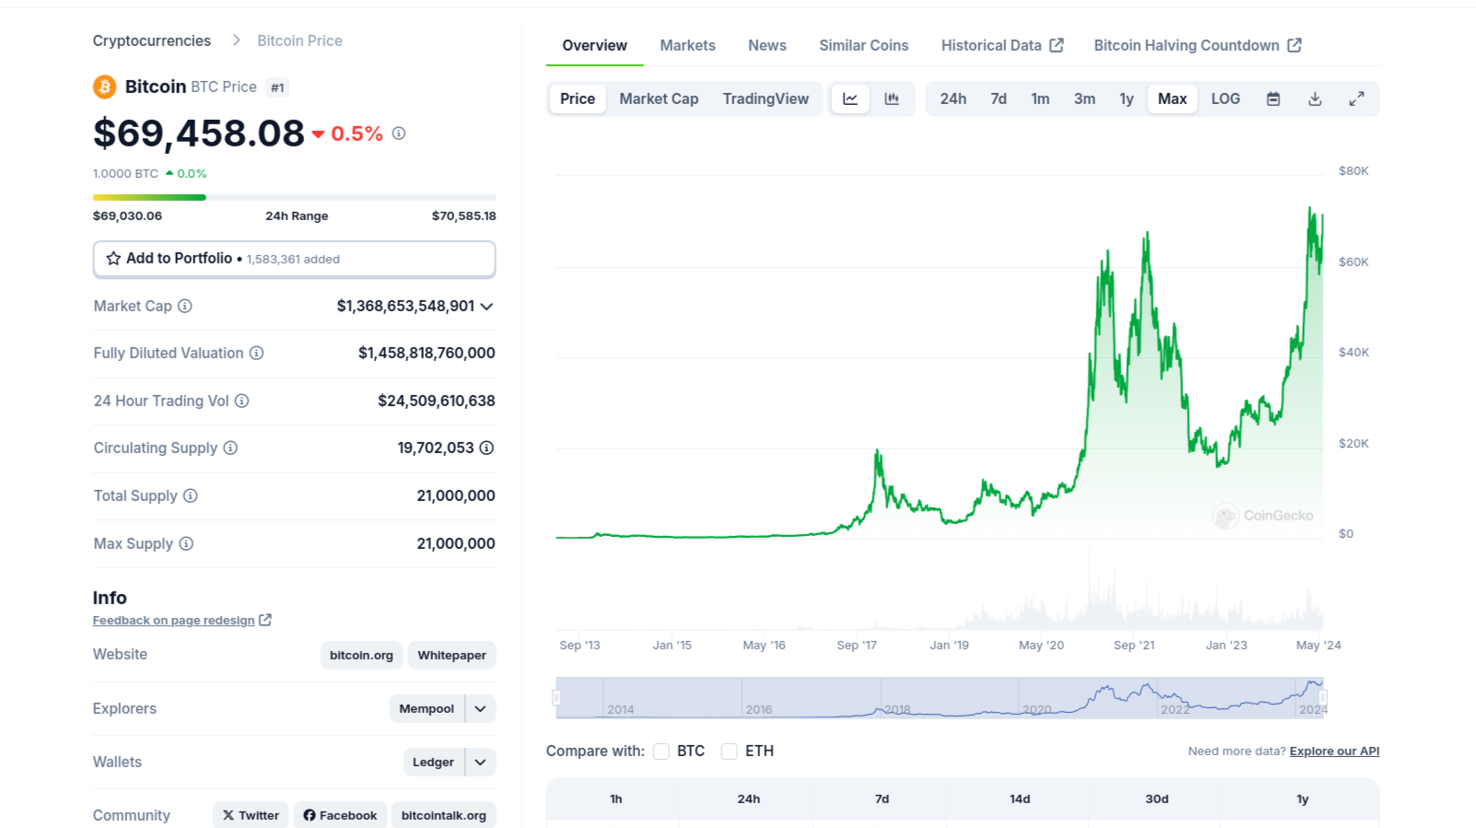Click external link icon beside Historical Data
1476x828 pixels.
[x=1057, y=45]
